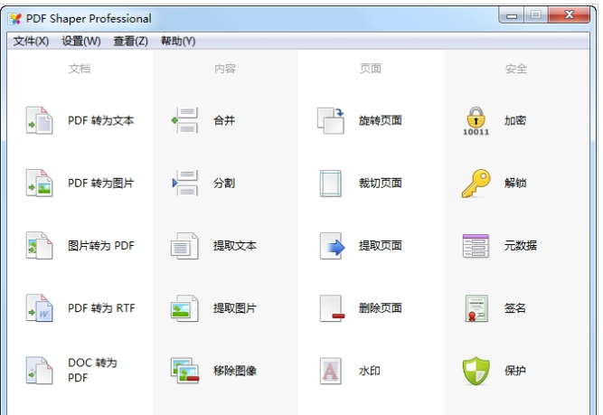Image resolution: width=603 pixels, height=415 pixels.
Task: Choose the PDF 转为 RTF label
Action: (101, 308)
